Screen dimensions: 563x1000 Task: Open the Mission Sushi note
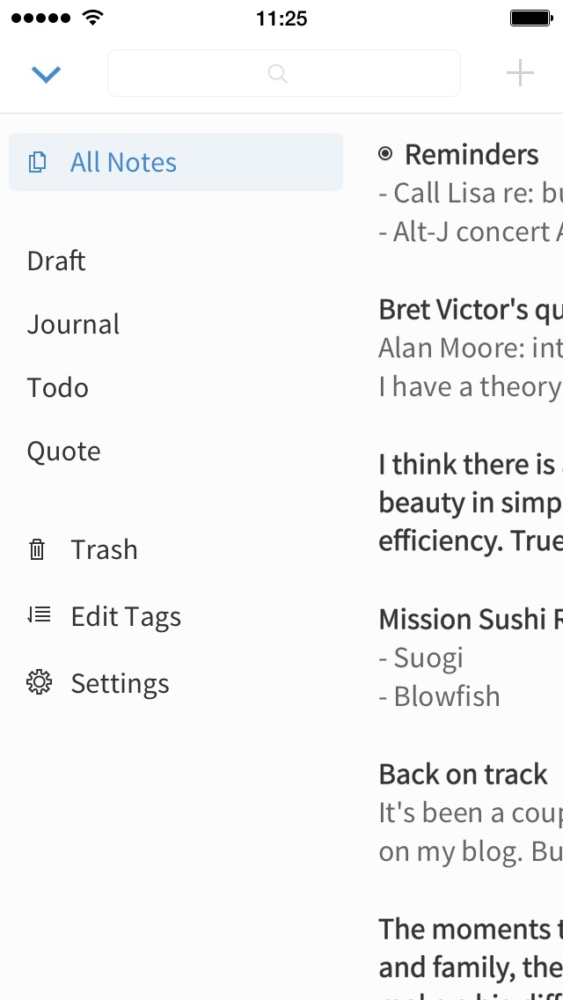coord(471,658)
